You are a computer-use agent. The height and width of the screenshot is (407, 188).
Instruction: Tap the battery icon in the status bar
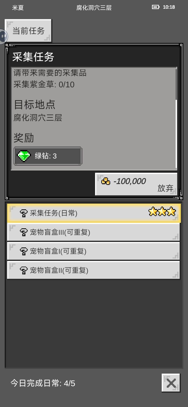pyautogui.click(x=156, y=7)
